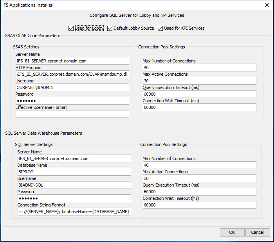274x242 pixels.
Task: Focus Data Warehouse Query Execution Timeout field
Action: click(200, 192)
